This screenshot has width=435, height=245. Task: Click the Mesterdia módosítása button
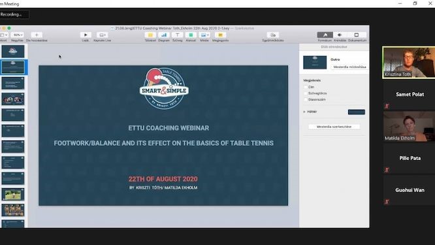tap(349, 67)
